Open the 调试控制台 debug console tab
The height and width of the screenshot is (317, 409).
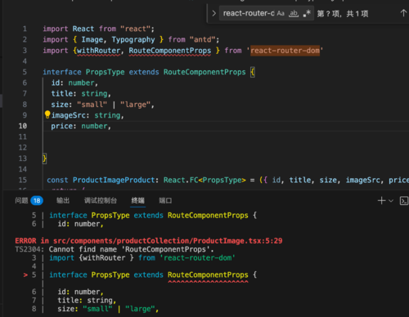click(x=101, y=201)
